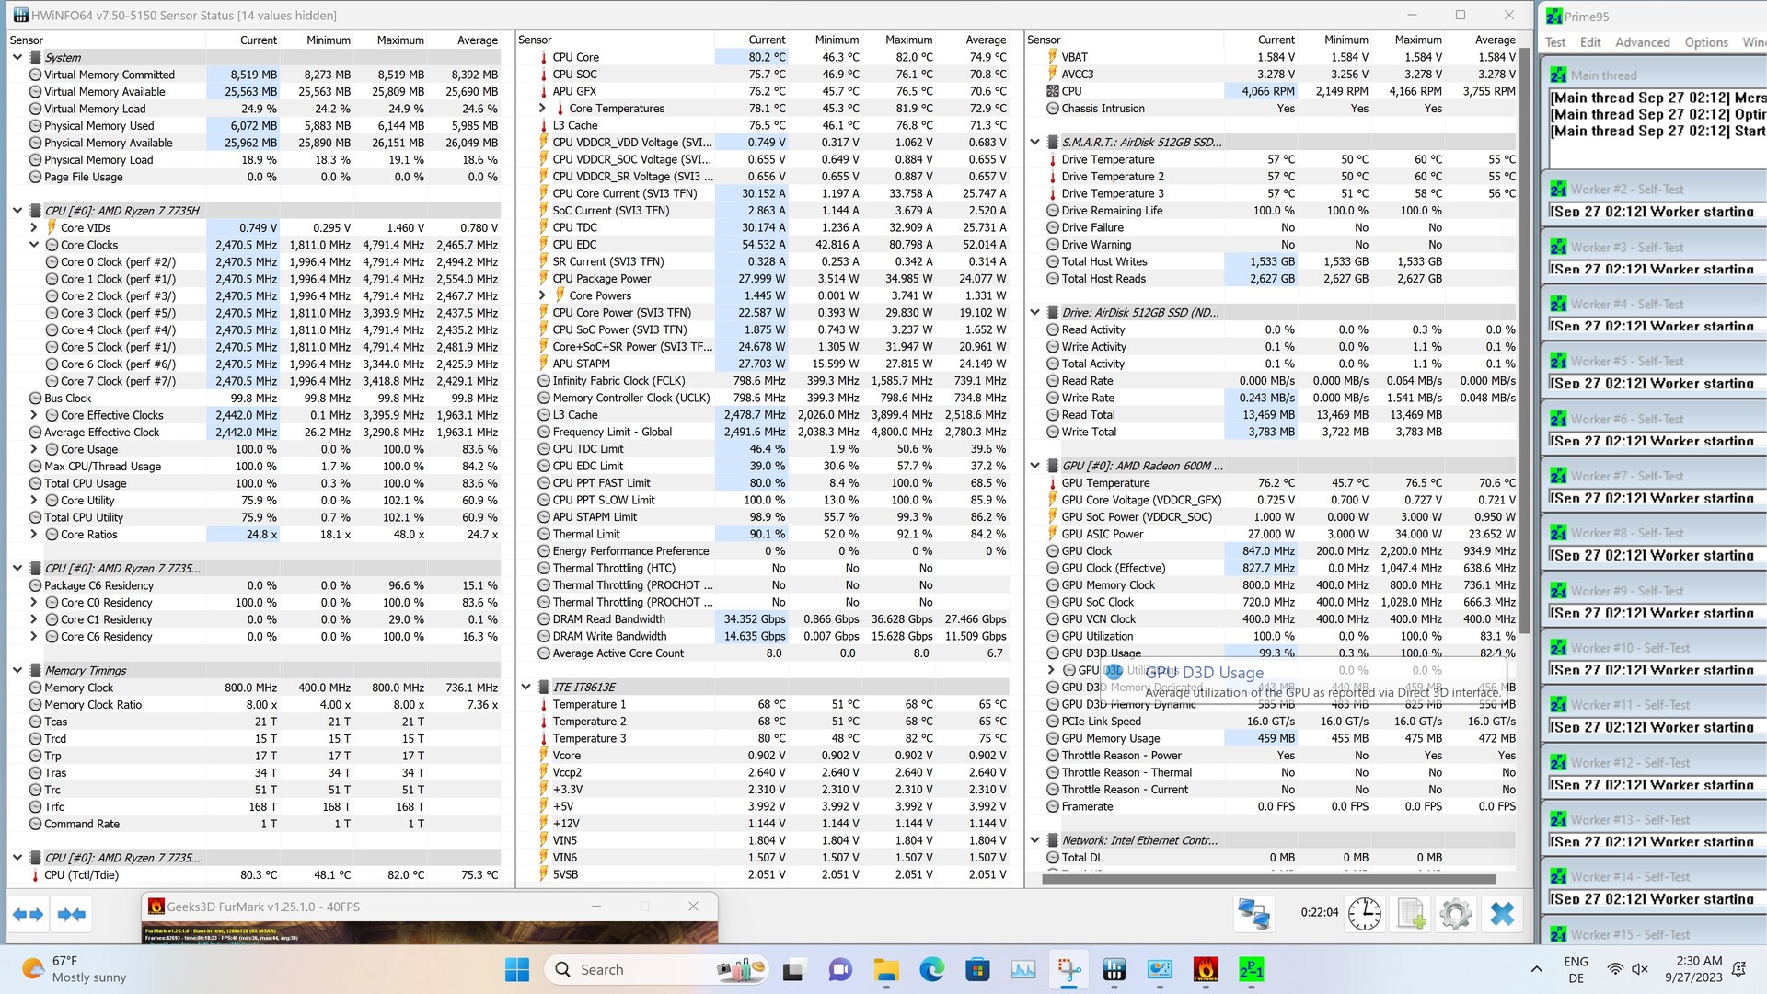1767x994 pixels.
Task: Click the collapse columns arrows icon in HWiNFO
Action: tap(72, 914)
